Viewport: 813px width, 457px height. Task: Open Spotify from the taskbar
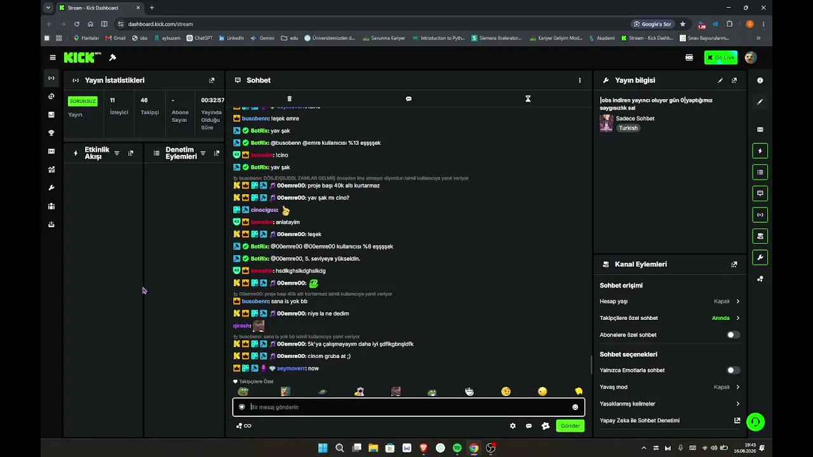pos(457,448)
